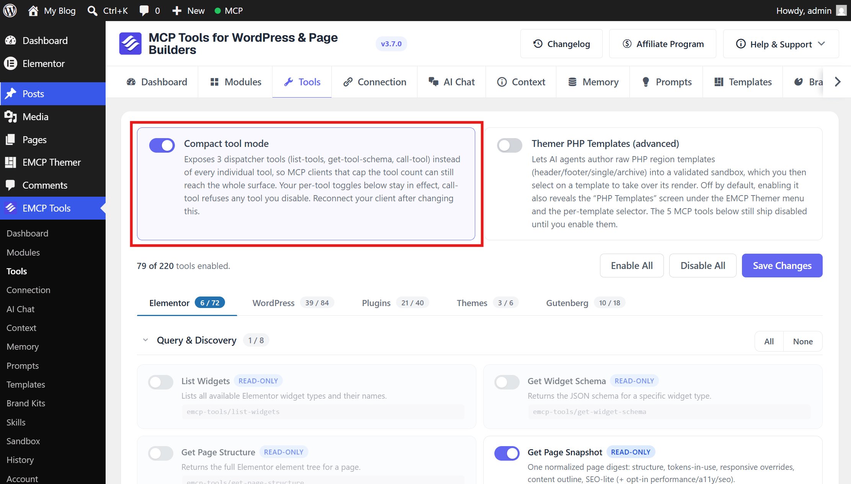Click the Enable All button

click(x=632, y=266)
